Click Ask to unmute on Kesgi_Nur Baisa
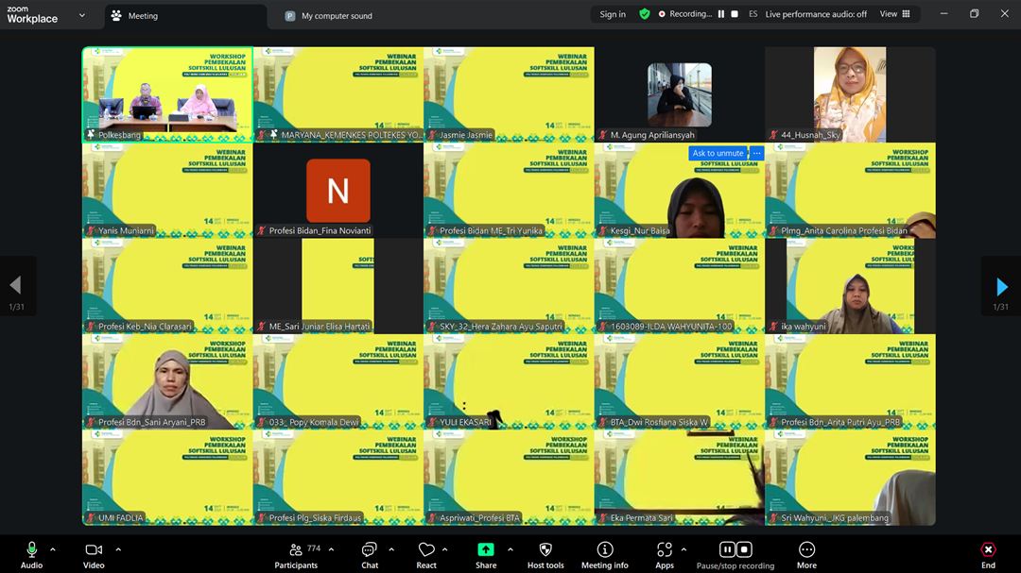Image resolution: width=1021 pixels, height=573 pixels. tap(718, 154)
